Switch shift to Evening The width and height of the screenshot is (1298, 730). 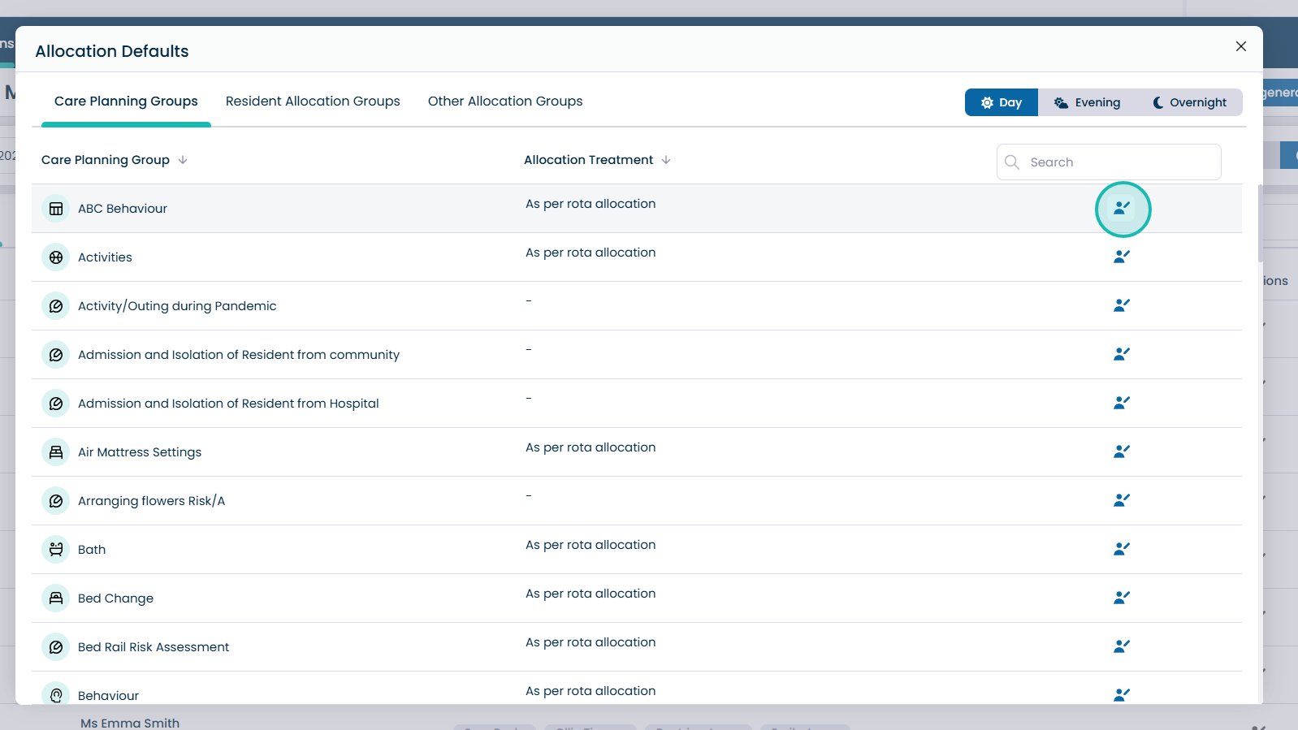(x=1087, y=102)
